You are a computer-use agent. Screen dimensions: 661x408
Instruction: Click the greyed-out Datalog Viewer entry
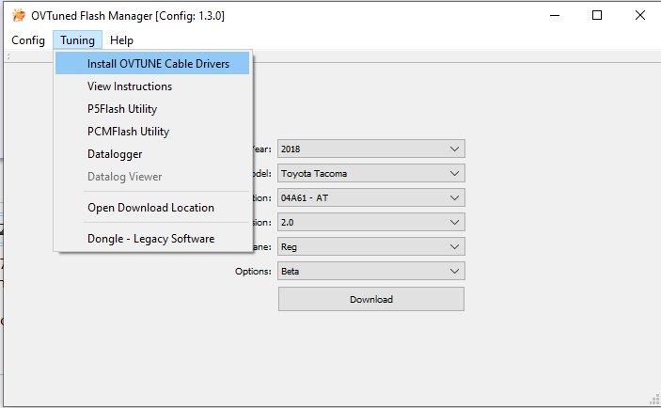pyautogui.click(x=152, y=177)
